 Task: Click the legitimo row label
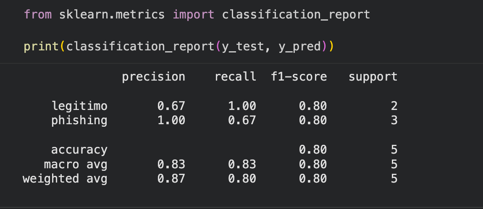pyautogui.click(x=79, y=106)
